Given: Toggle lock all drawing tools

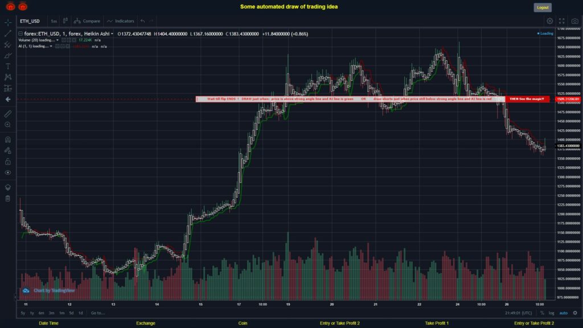Looking at the screenshot, I should 8,161.
